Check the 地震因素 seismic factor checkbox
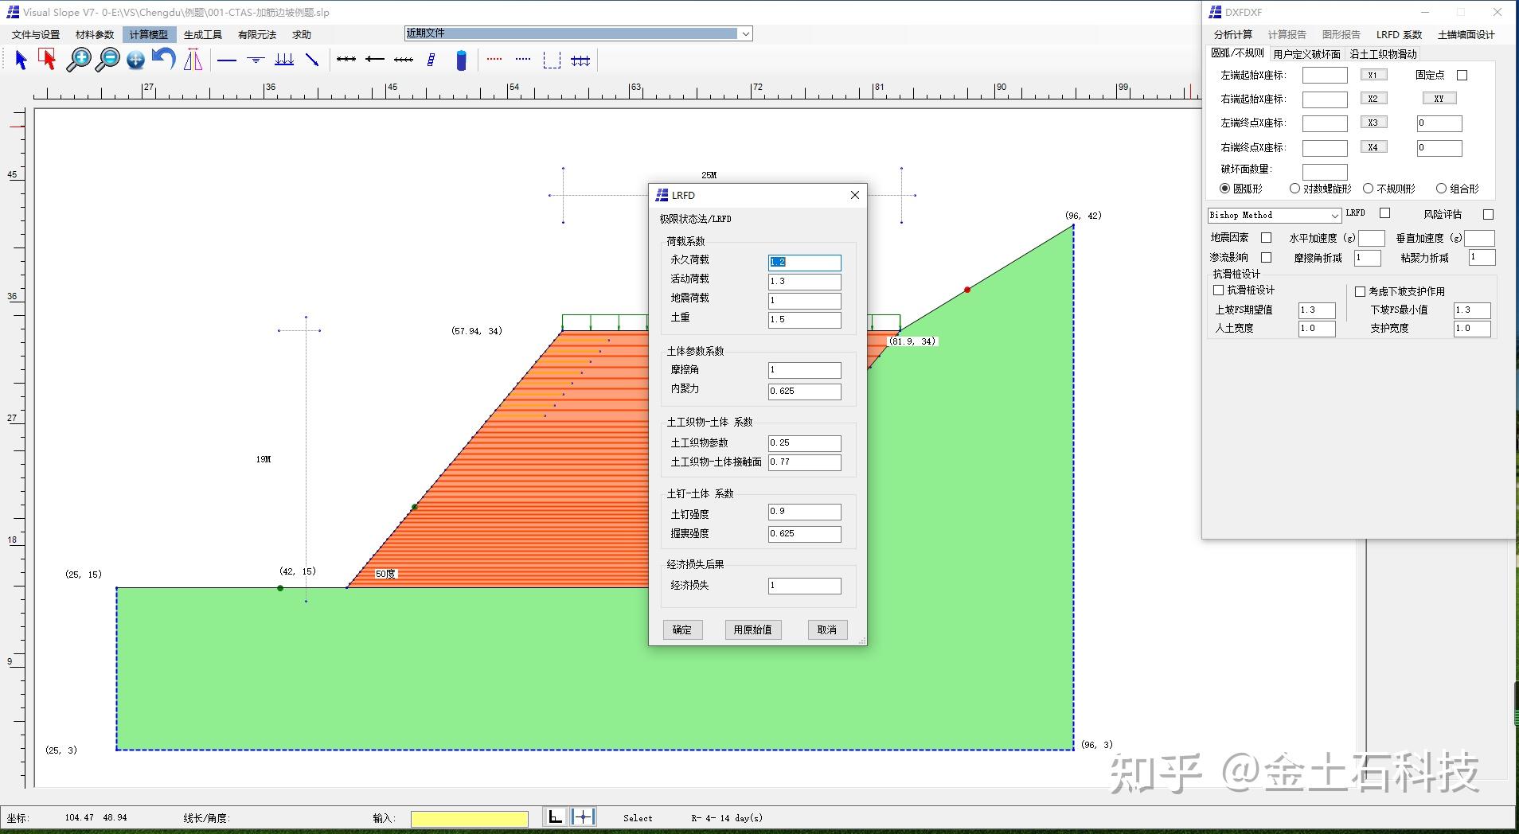 click(1265, 237)
